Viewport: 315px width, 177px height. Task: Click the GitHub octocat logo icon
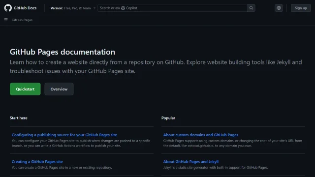[8, 8]
